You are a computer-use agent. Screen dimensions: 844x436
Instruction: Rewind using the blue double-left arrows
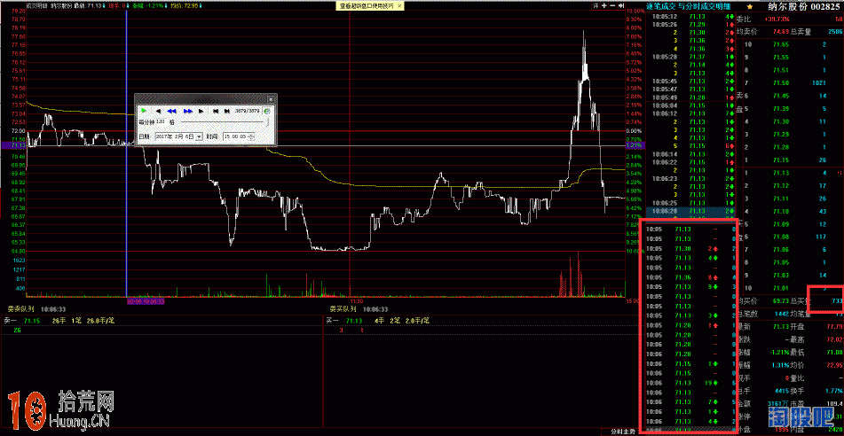point(171,111)
